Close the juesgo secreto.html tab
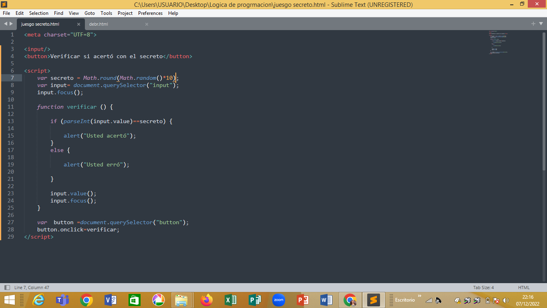This screenshot has width=547, height=308. coord(78,24)
